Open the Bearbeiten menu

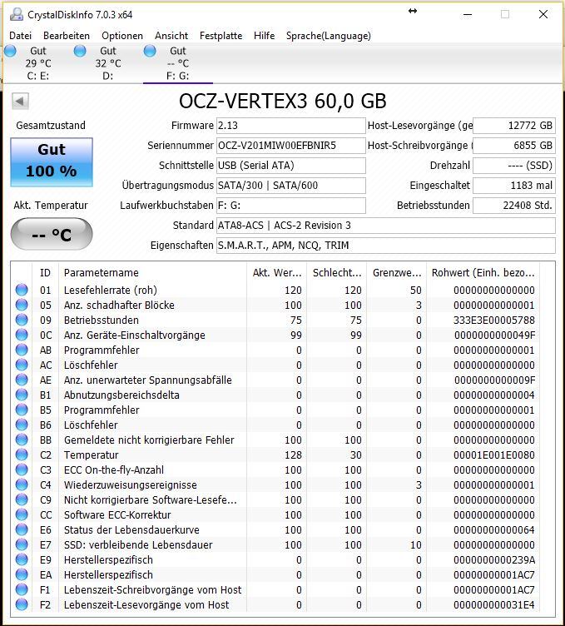point(67,36)
